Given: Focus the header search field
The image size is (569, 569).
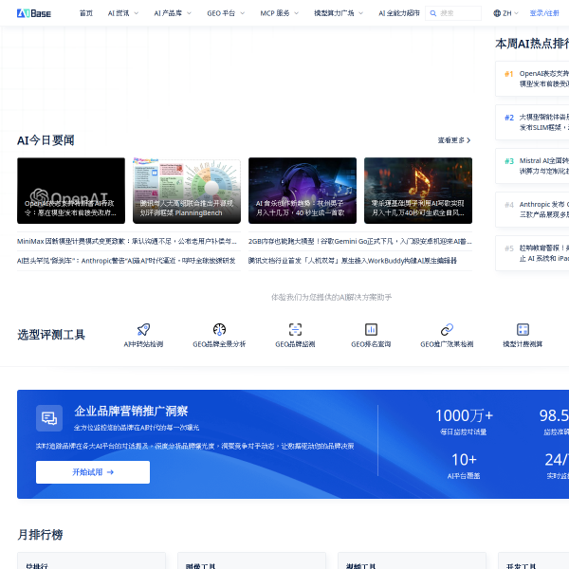Looking at the screenshot, I should (x=453, y=13).
